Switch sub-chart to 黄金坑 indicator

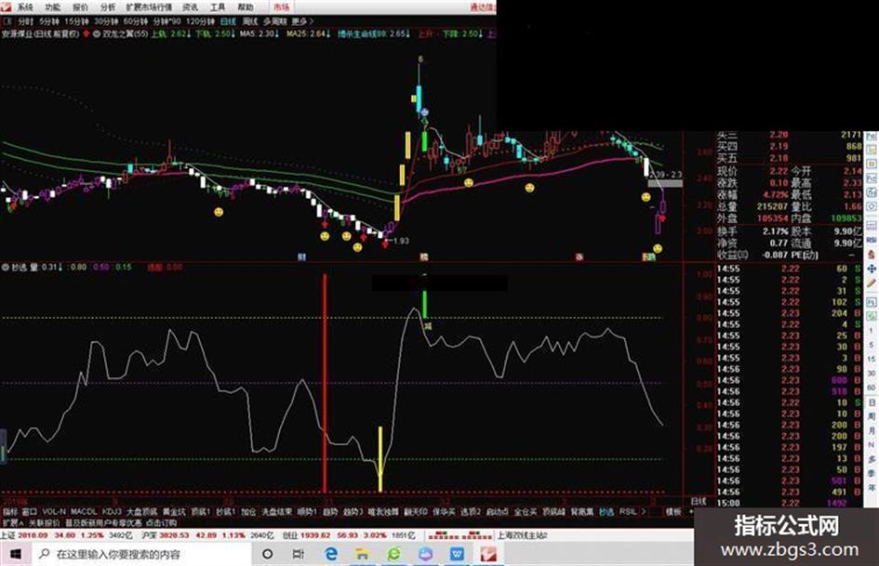[x=173, y=512]
